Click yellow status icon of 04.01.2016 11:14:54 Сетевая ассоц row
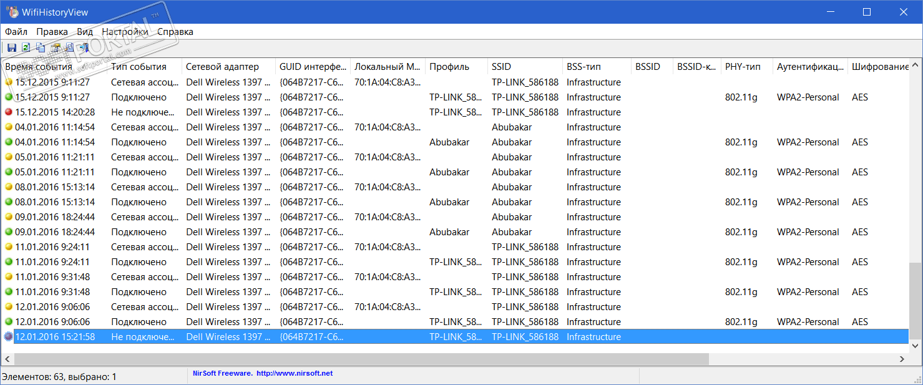The height and width of the screenshot is (385, 923). tap(9, 127)
